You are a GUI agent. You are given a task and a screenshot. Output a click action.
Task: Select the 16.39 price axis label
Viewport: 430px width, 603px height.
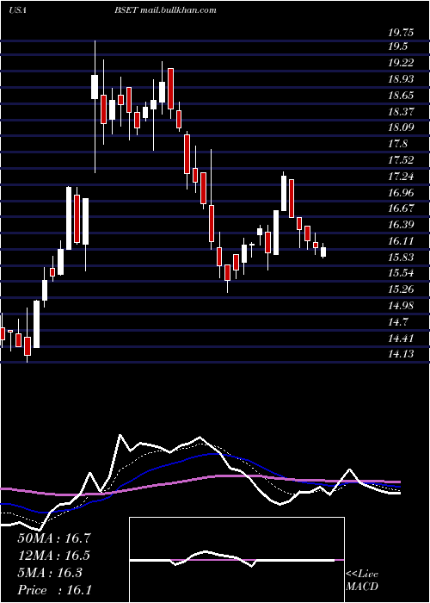pyautogui.click(x=401, y=225)
